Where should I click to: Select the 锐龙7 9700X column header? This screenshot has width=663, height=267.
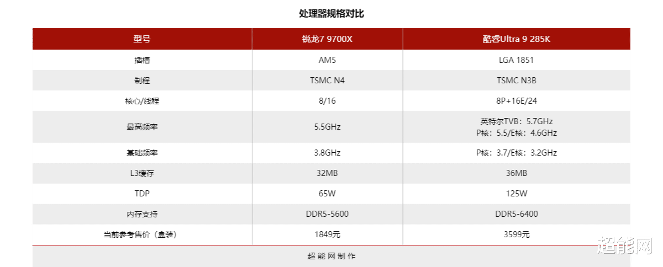coord(327,39)
